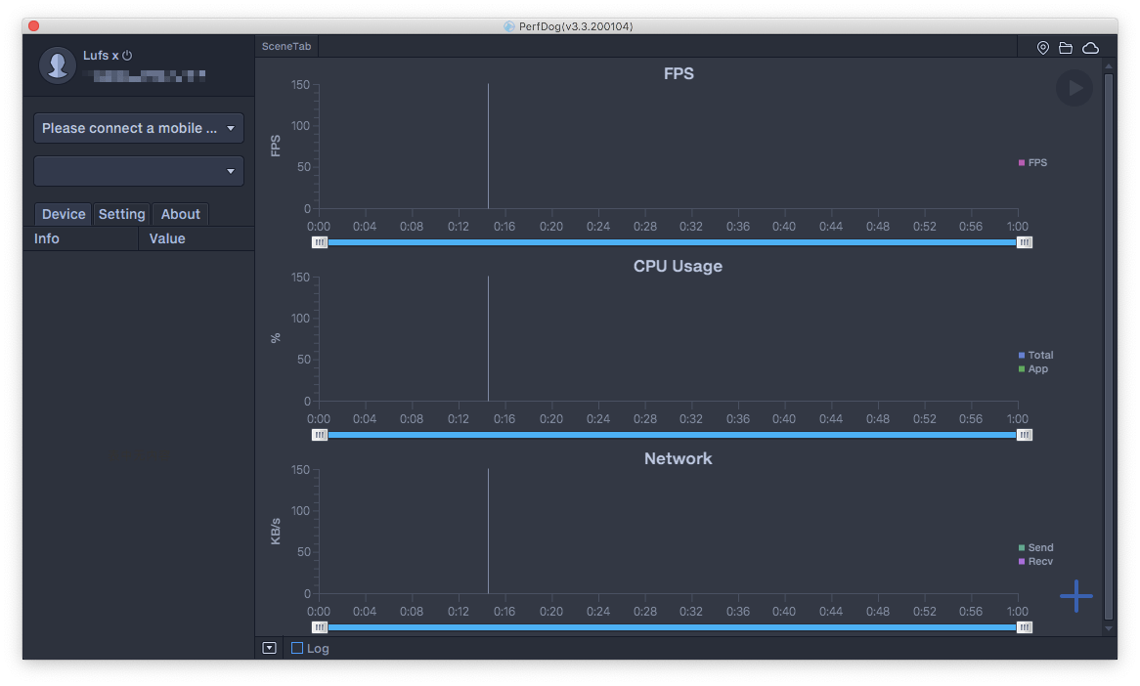Grab the FPS chart left range slider handle
The width and height of the screenshot is (1140, 686).
click(x=320, y=242)
